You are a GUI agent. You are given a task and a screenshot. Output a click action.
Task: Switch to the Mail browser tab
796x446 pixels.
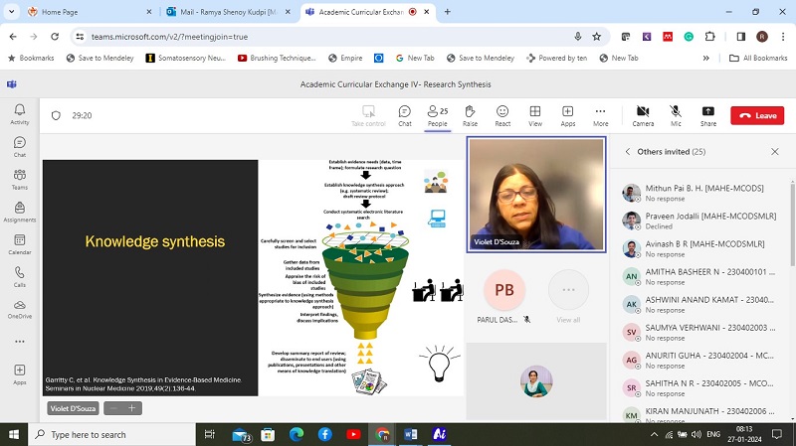tap(229, 12)
